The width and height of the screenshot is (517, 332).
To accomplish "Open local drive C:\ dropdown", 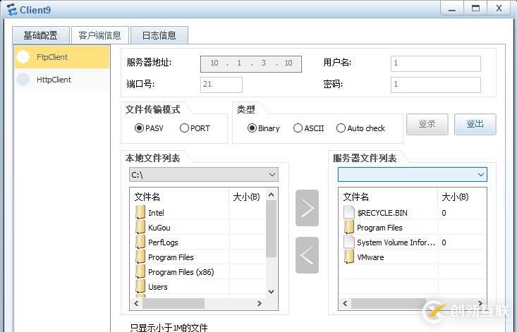I will click(x=204, y=175).
